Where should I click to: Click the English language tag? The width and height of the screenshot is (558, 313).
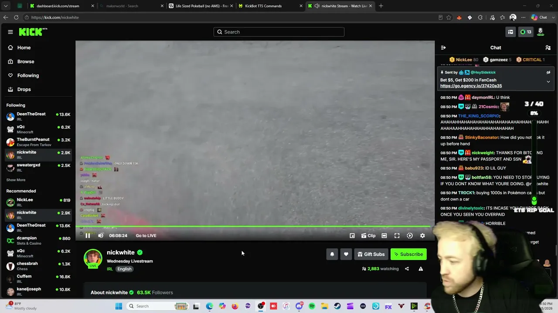pos(124,269)
